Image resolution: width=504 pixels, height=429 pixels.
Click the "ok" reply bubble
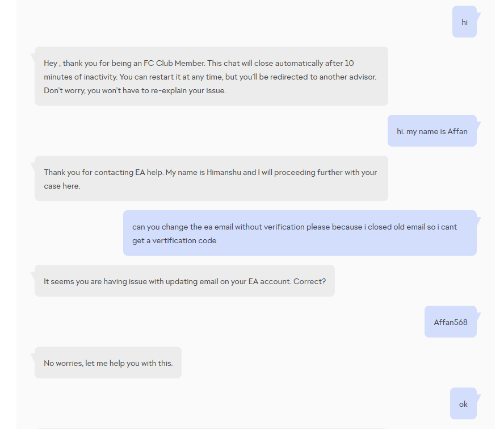coord(463,404)
